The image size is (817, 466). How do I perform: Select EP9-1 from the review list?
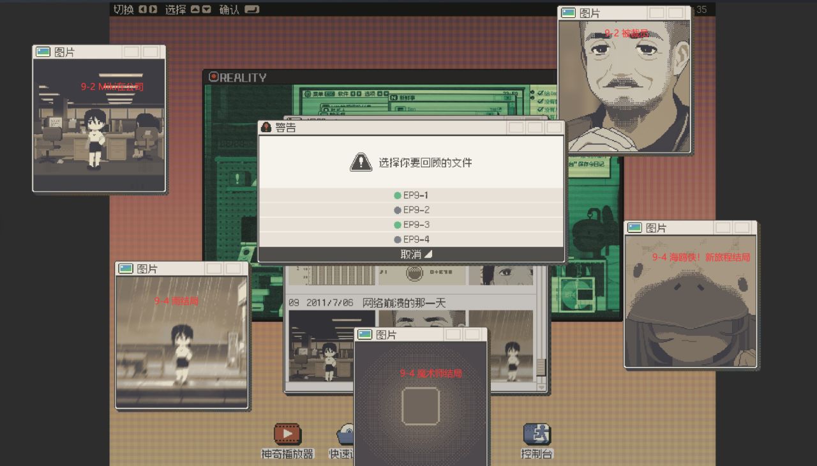click(x=411, y=195)
